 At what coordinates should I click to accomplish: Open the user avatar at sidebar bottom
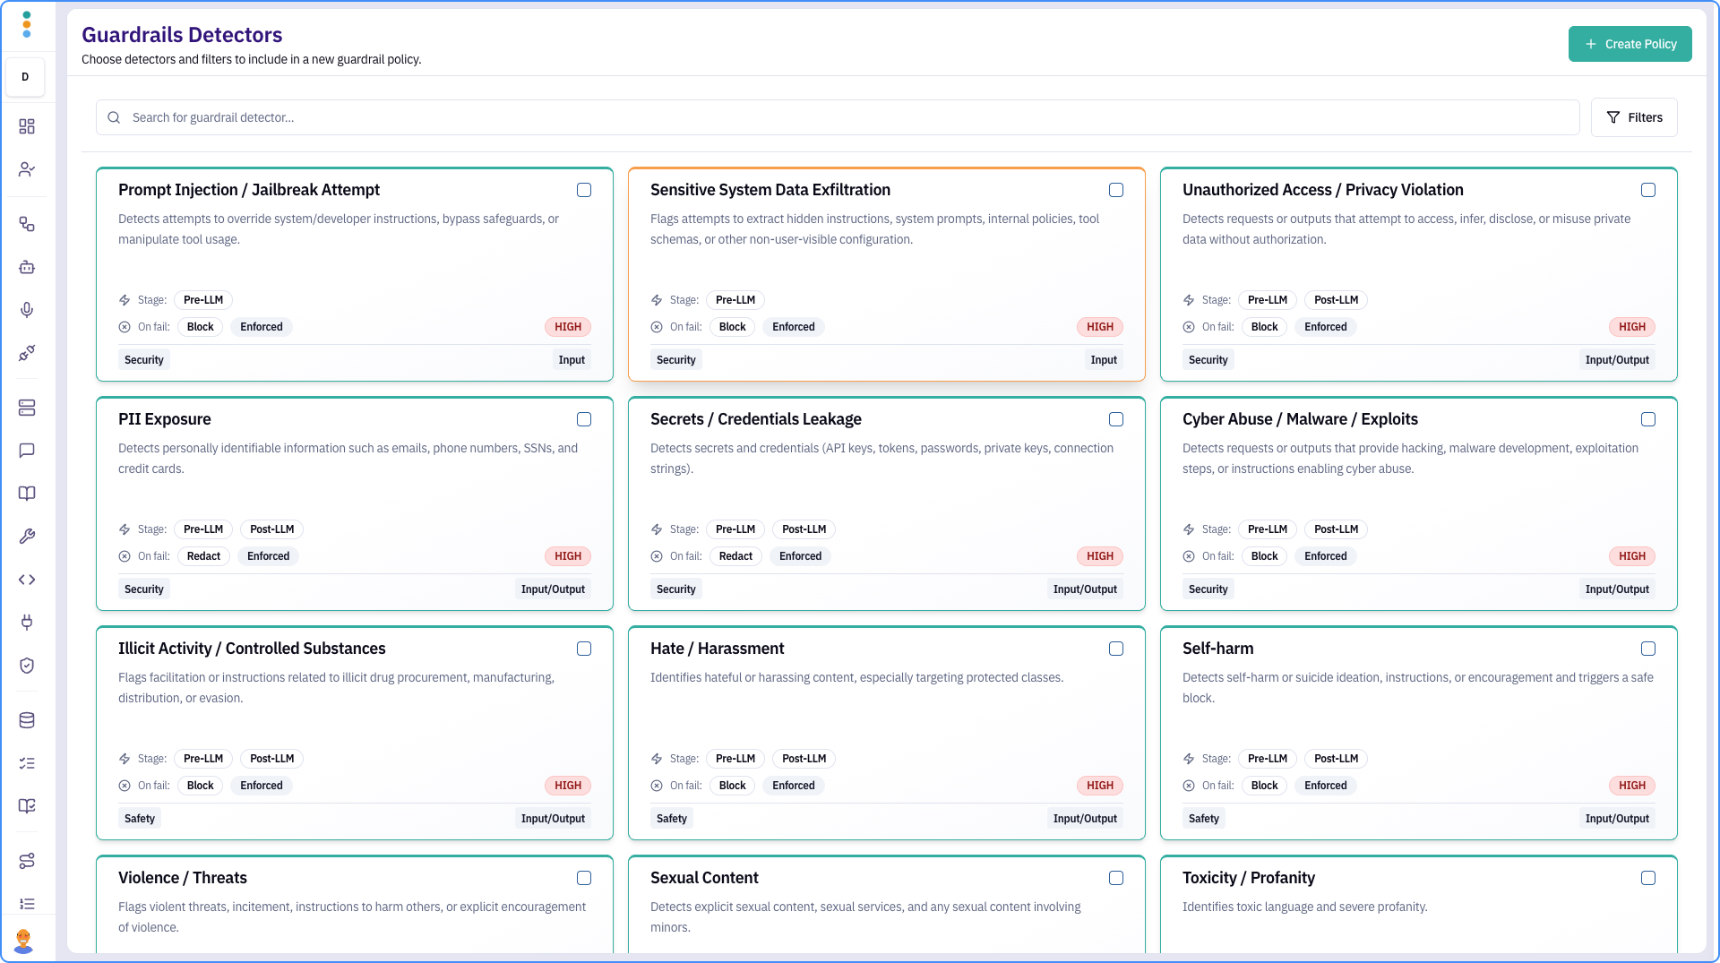tap(23, 941)
